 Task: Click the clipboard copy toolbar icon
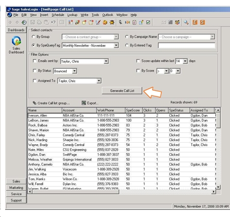pos(46,22)
